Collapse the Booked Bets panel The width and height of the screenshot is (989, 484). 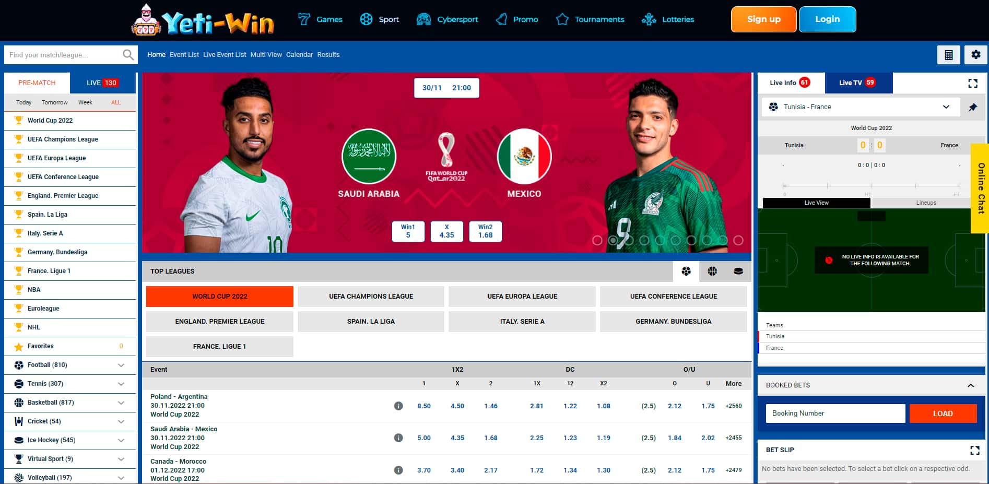pos(971,385)
